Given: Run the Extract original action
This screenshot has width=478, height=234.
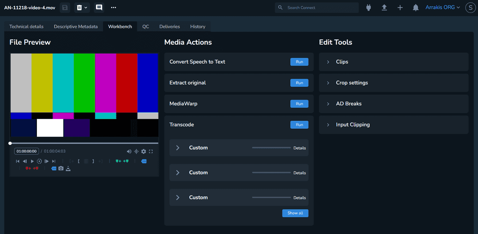Looking at the screenshot, I should [299, 83].
